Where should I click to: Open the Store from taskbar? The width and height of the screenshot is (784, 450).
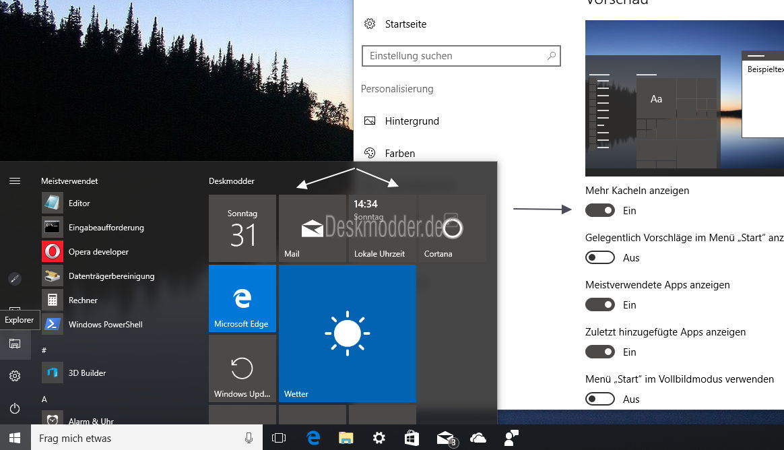412,438
